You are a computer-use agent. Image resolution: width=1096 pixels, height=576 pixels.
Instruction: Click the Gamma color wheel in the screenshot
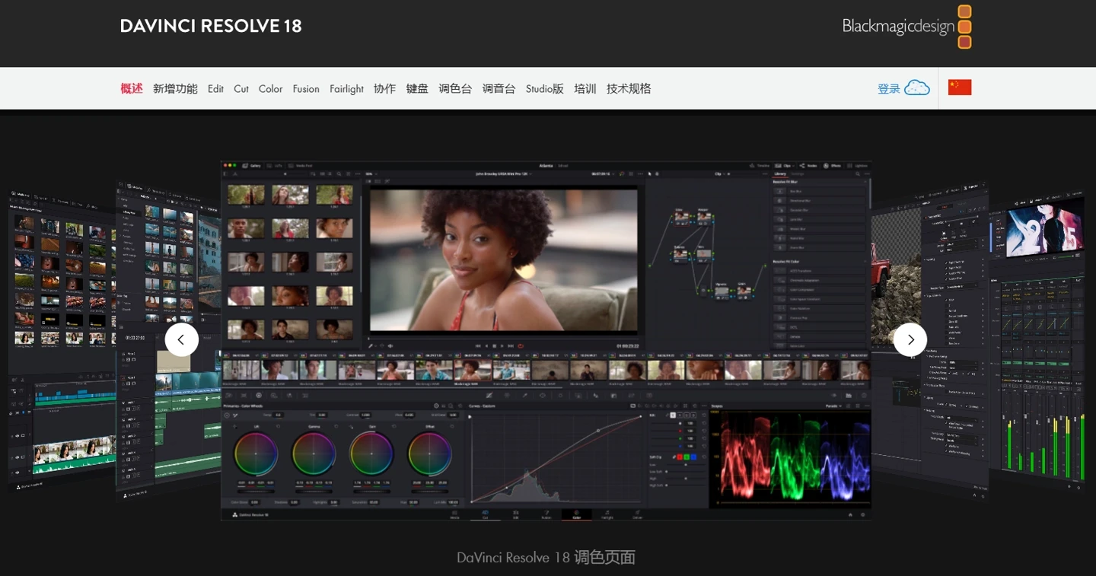tap(314, 453)
